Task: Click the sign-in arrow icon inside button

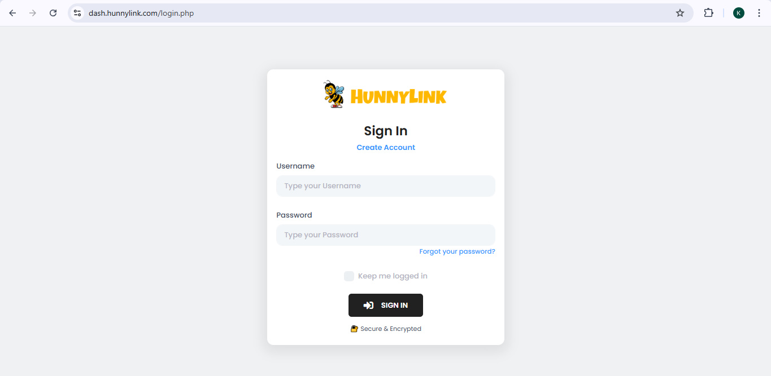Action: [368, 306]
